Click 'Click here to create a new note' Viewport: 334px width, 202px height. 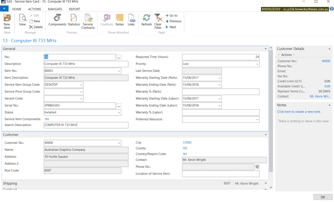pos(299,112)
